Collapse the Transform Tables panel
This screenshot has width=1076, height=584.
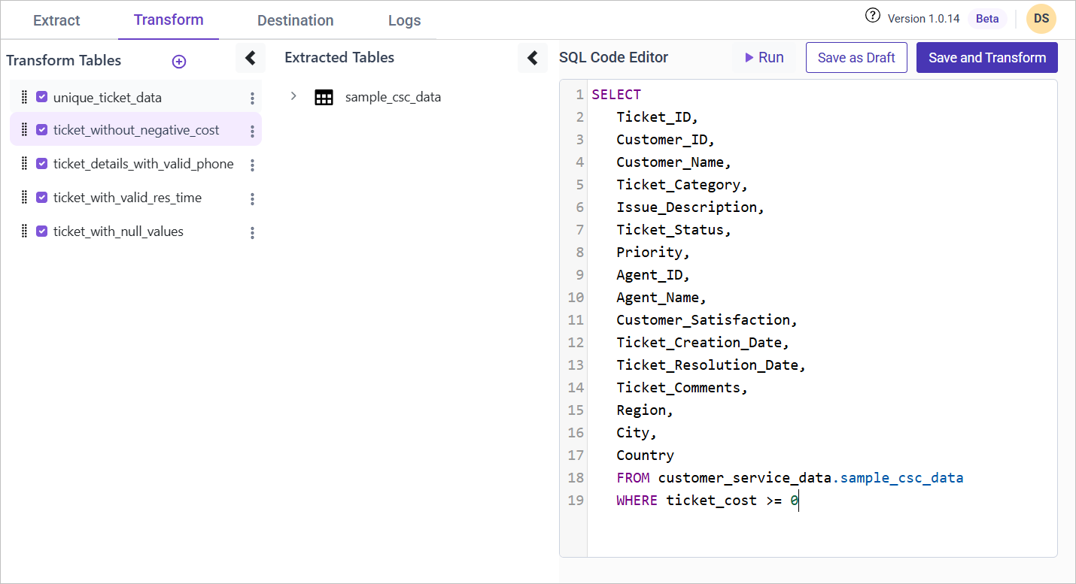(x=251, y=58)
